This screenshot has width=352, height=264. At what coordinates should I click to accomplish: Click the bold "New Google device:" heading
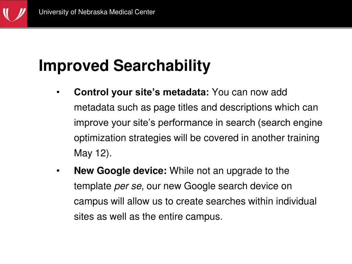120,171
